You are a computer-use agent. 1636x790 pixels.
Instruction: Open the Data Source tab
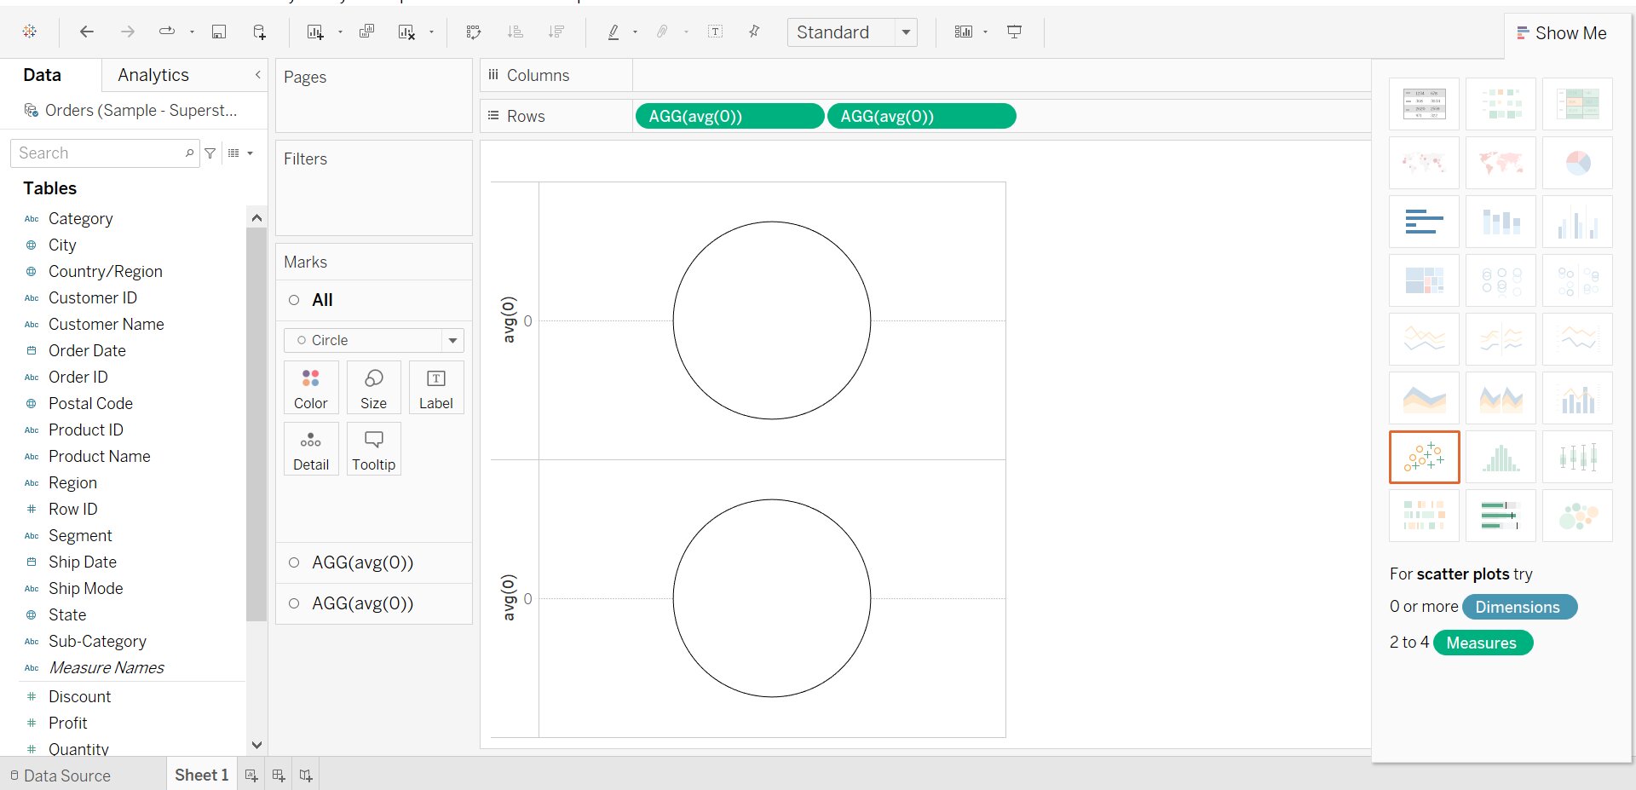66,775
